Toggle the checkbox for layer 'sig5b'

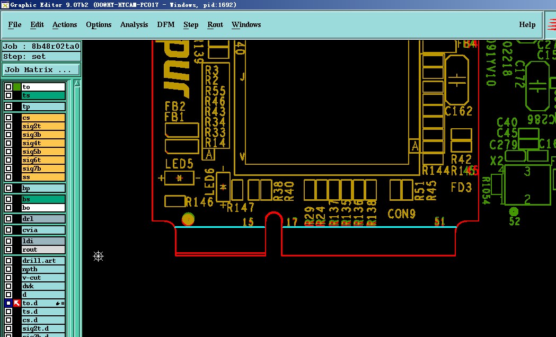8,152
